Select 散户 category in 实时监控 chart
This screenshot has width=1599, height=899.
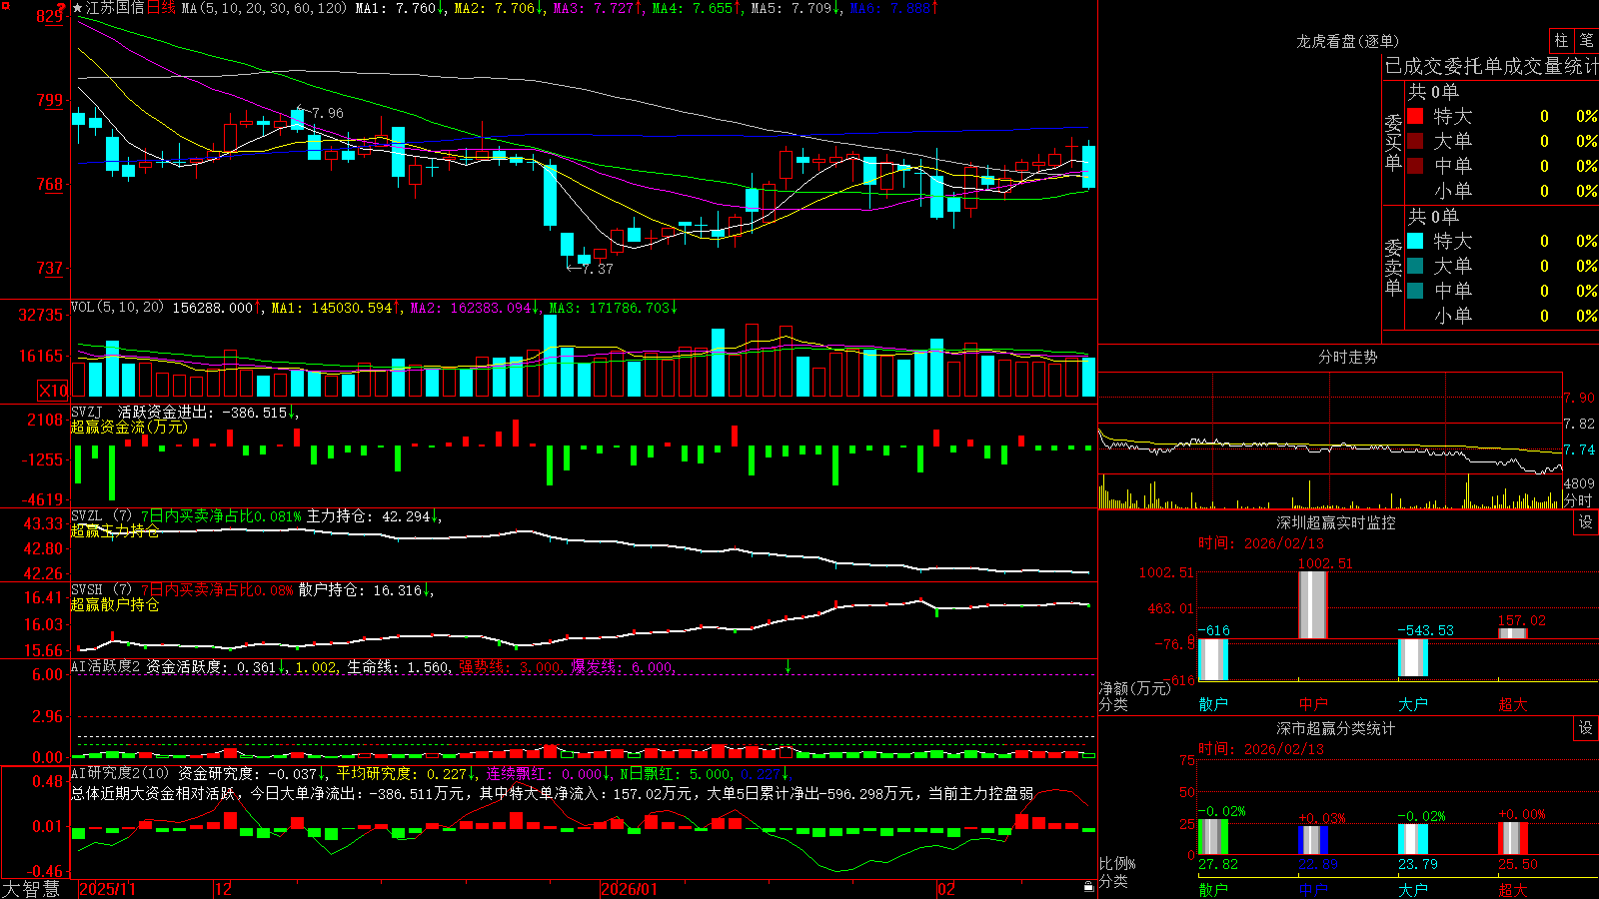pyautogui.click(x=1213, y=704)
